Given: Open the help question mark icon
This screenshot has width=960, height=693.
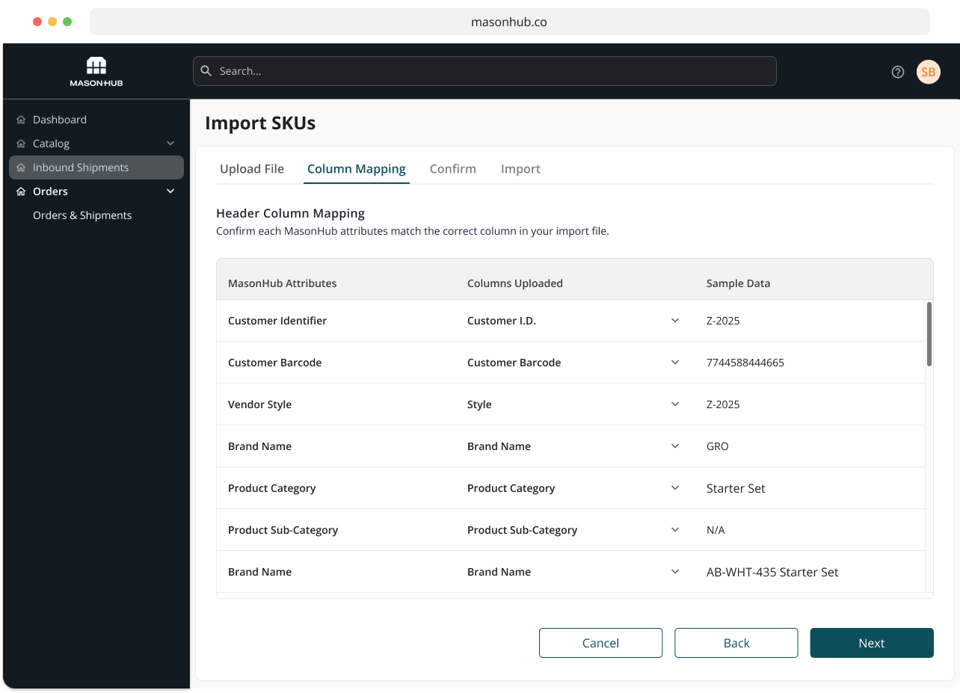Looking at the screenshot, I should pyautogui.click(x=898, y=72).
